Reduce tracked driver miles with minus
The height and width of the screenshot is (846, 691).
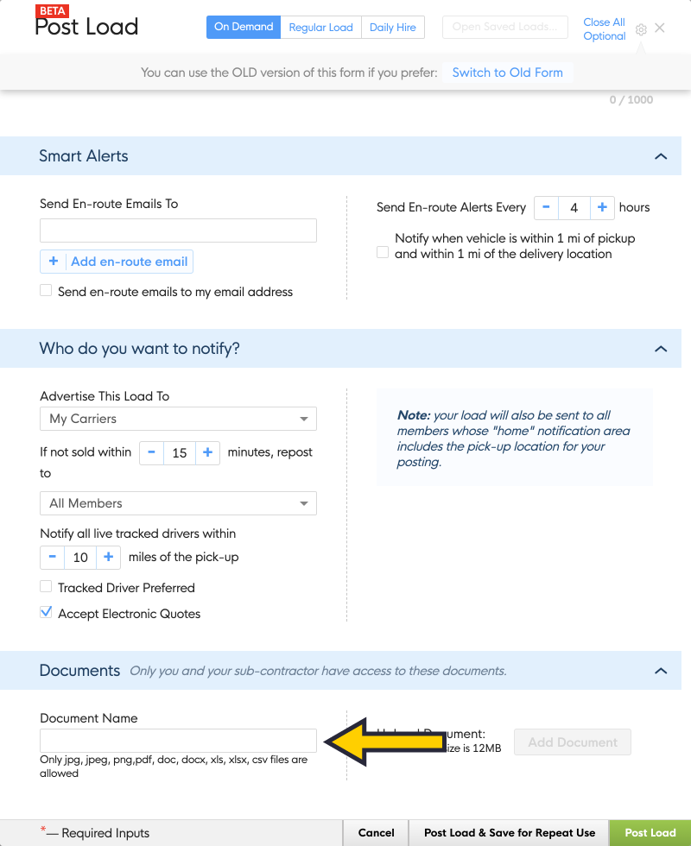pyautogui.click(x=53, y=558)
